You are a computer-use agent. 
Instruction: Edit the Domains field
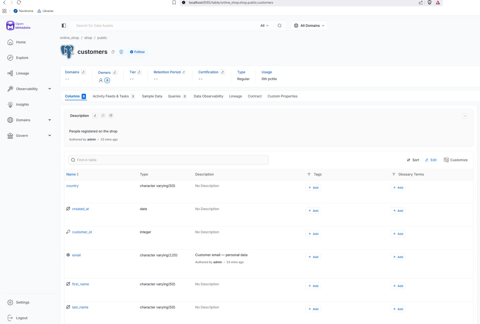point(84,72)
